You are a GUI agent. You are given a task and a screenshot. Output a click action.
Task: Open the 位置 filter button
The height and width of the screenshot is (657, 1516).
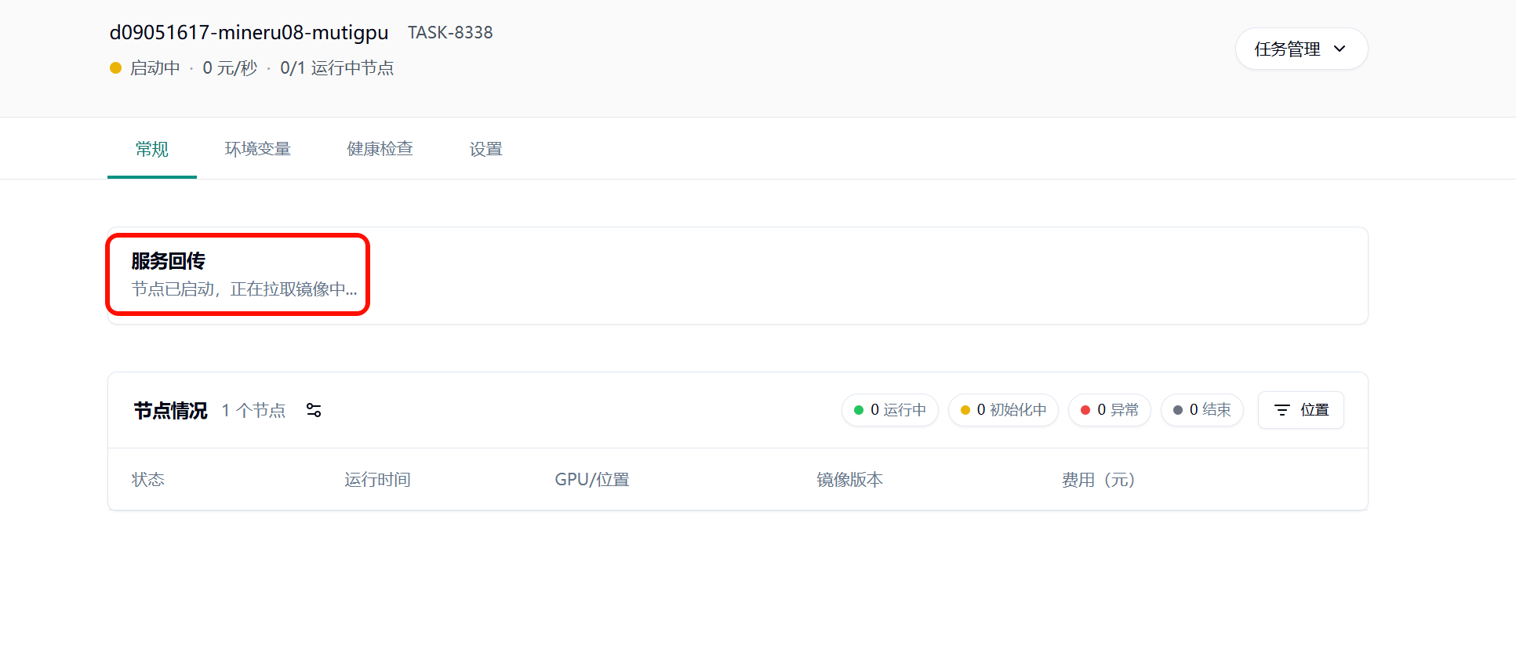pos(1300,410)
